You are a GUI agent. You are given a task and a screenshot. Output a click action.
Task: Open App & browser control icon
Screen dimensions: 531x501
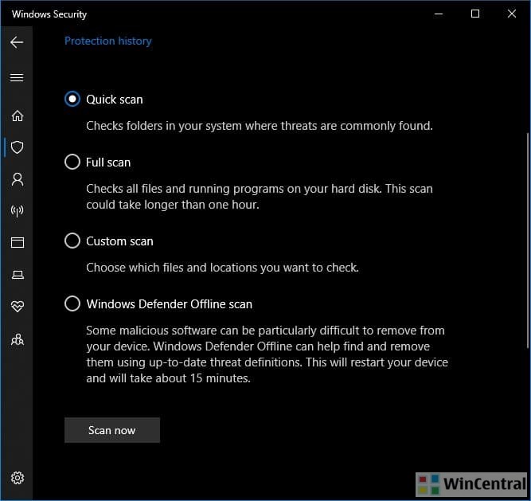pos(17,243)
